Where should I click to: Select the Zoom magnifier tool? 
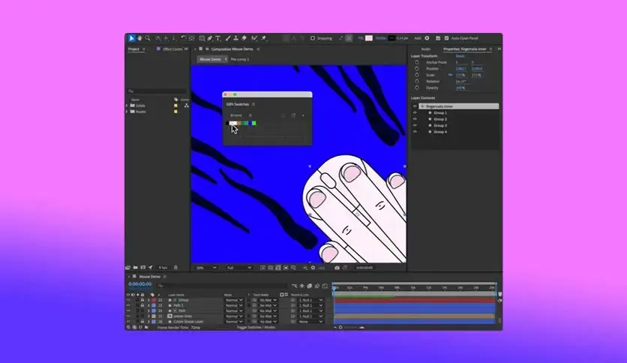tap(148, 38)
